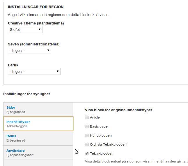Enable the Basic page checkbox box
The height and width of the screenshot is (166, 188).
(x=87, y=126)
